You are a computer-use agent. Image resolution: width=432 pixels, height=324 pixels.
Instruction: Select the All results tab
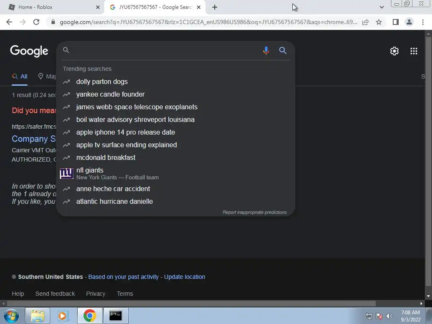(19, 77)
